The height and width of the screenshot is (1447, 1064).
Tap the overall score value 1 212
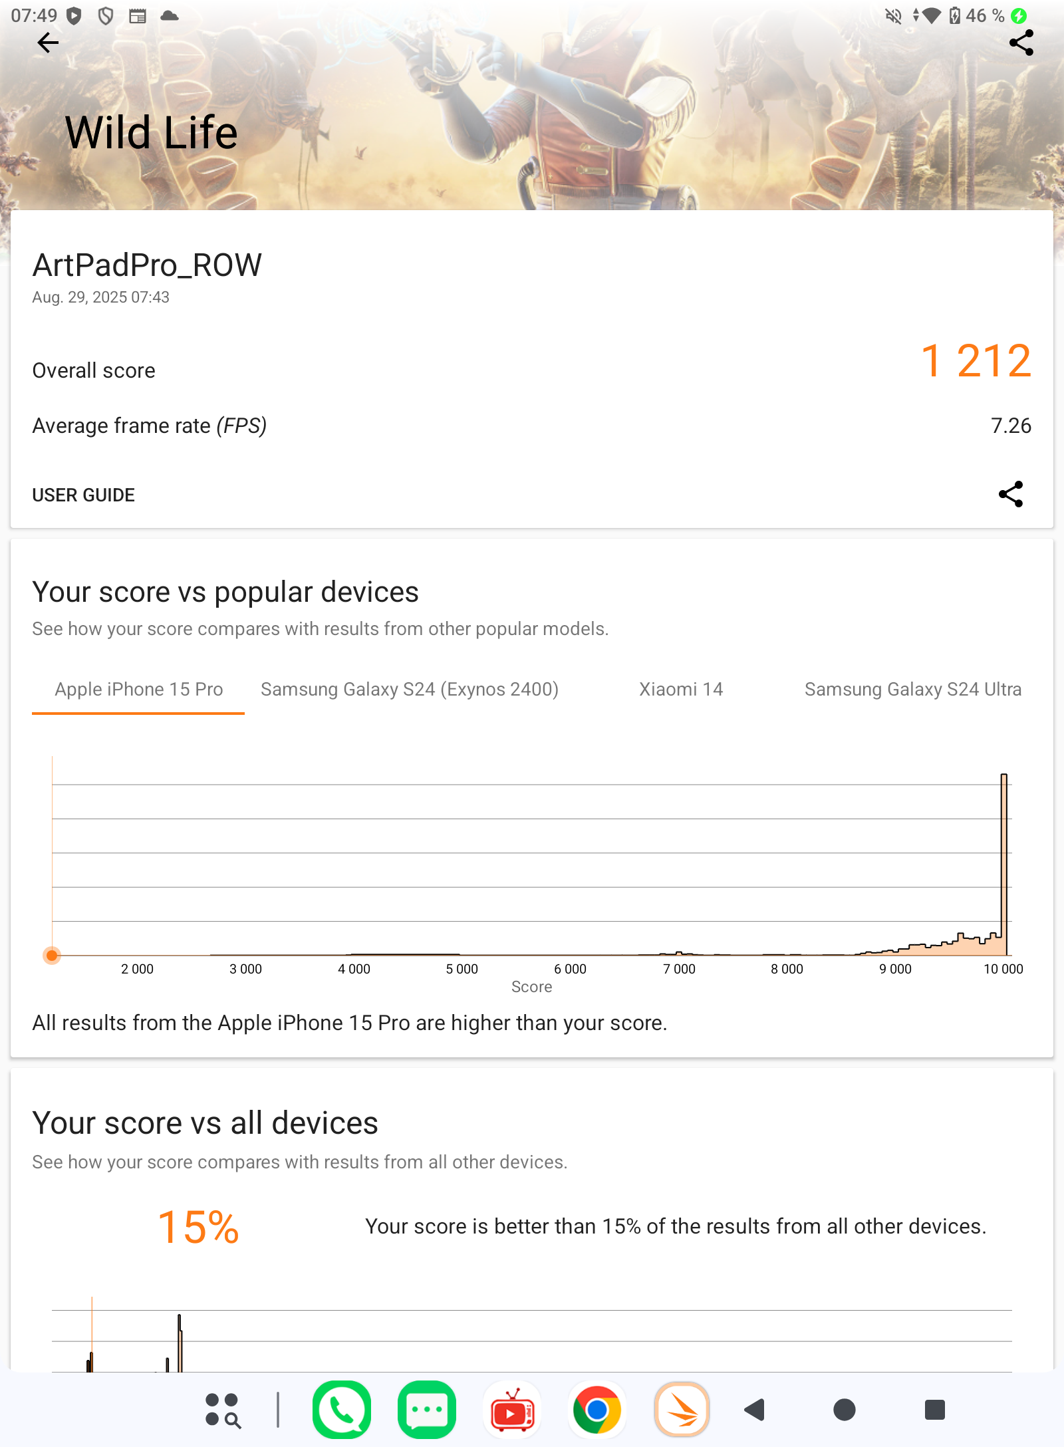[976, 361]
